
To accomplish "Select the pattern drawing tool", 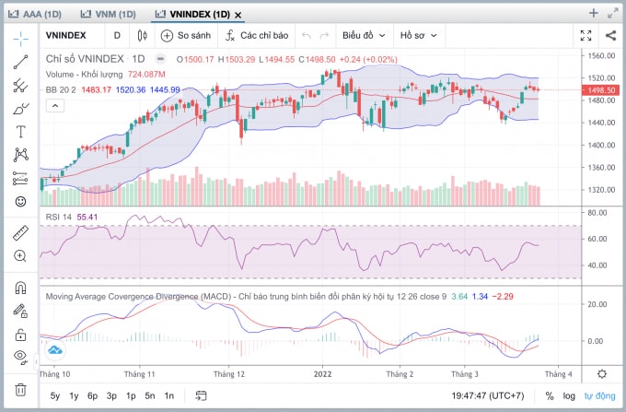I will pos(20,155).
